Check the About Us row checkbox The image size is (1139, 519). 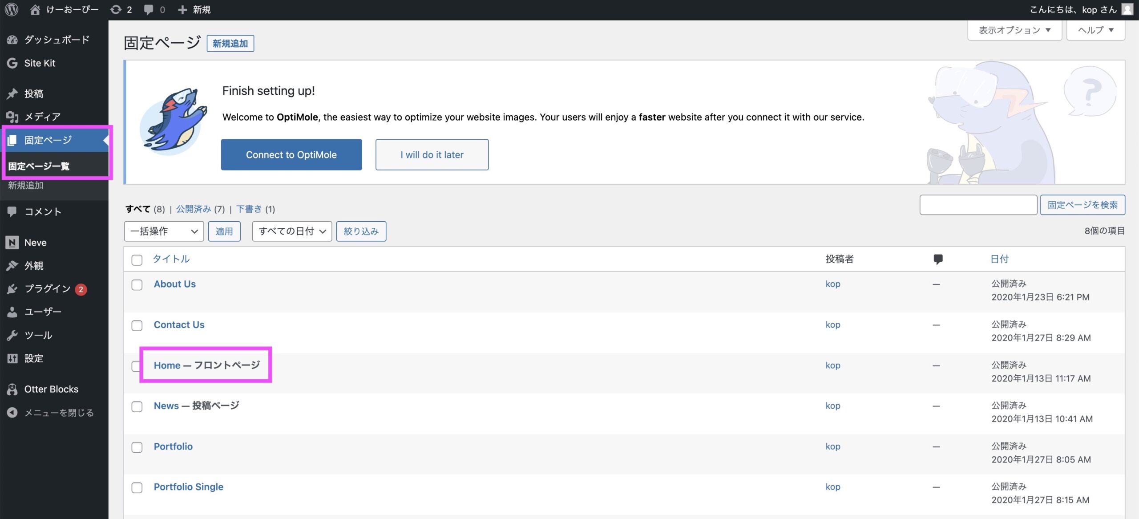click(137, 285)
